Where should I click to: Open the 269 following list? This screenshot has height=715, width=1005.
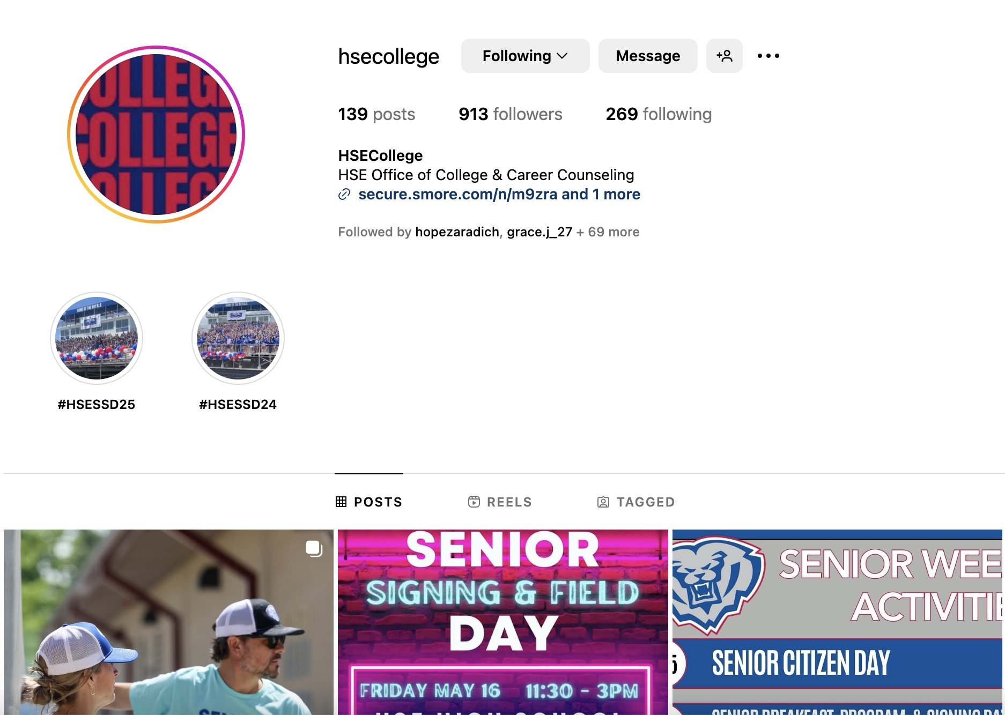coord(659,114)
